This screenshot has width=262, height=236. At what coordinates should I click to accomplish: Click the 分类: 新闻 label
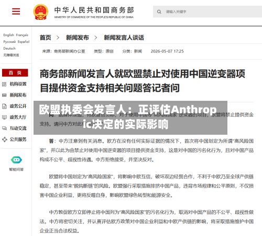(132, 51)
